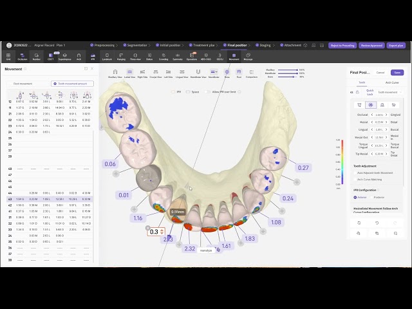412x309 pixels.
Task: Open the Comparison view
Action: [252, 74]
